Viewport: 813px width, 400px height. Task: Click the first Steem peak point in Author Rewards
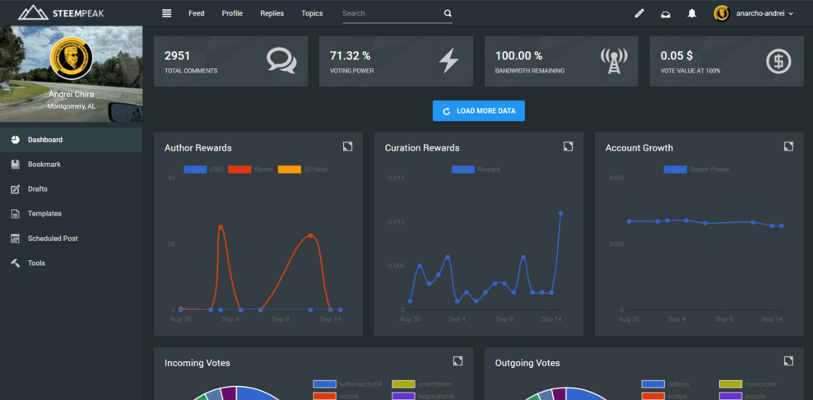(x=221, y=227)
